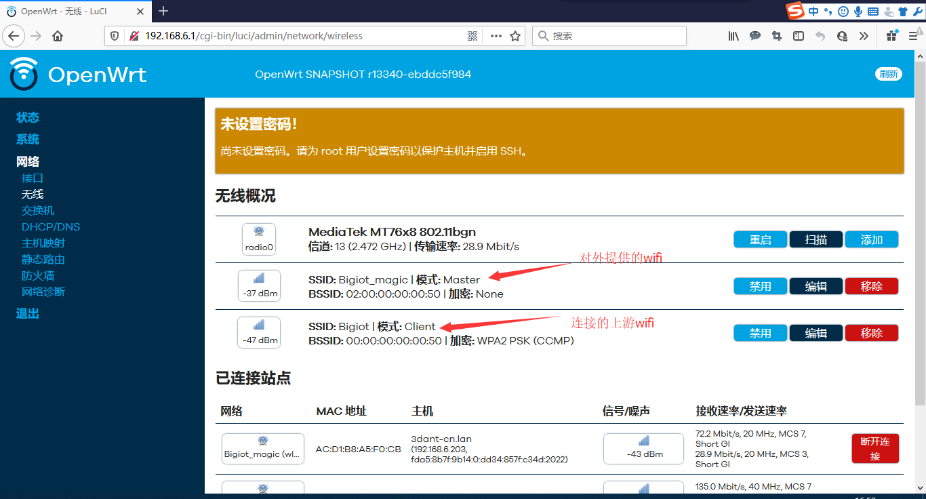926x499 pixels.
Task: Click the radio0 device icon
Action: [x=259, y=240]
